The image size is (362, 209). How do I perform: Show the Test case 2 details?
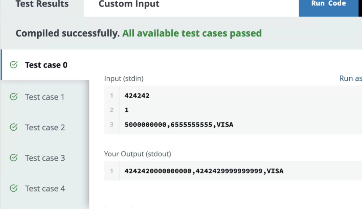coord(45,128)
